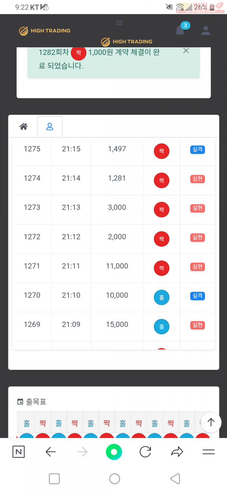Select the blue 홀 circle in row 1269

click(162, 327)
